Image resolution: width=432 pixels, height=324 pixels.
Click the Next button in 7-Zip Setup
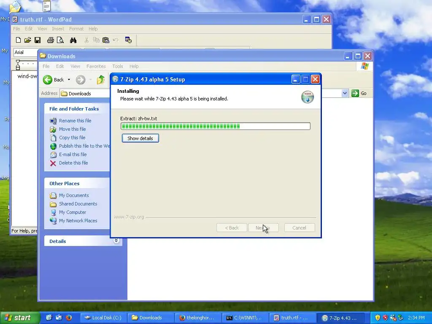point(263,228)
